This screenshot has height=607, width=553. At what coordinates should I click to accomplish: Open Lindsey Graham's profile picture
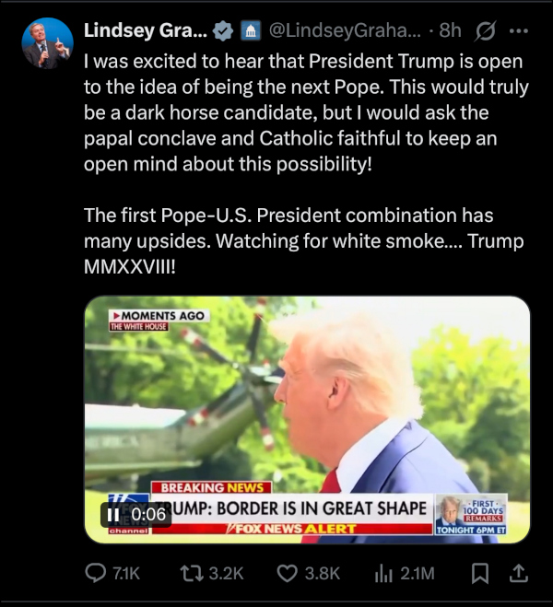[x=47, y=43]
